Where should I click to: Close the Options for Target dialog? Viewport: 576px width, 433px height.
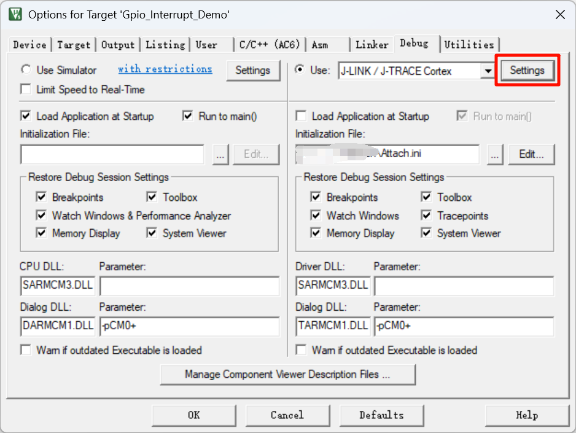560,15
